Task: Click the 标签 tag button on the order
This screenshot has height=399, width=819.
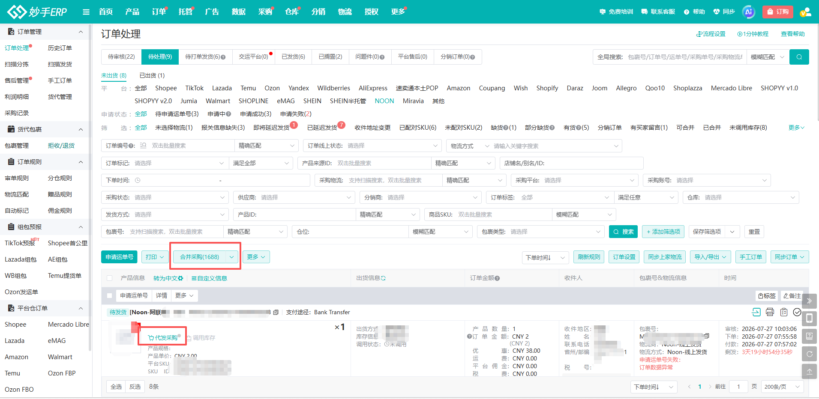Action: pyautogui.click(x=767, y=296)
